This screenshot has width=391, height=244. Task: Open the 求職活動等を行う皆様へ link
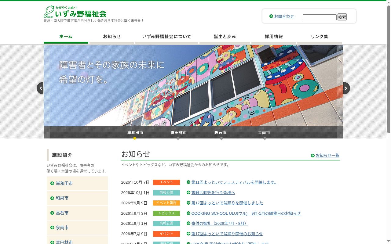(213, 193)
